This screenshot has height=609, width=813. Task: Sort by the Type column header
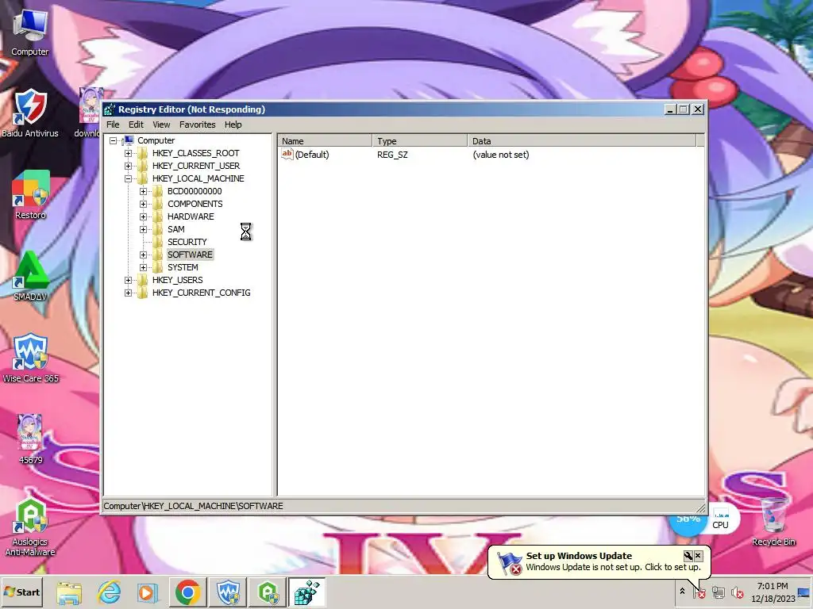(x=419, y=141)
